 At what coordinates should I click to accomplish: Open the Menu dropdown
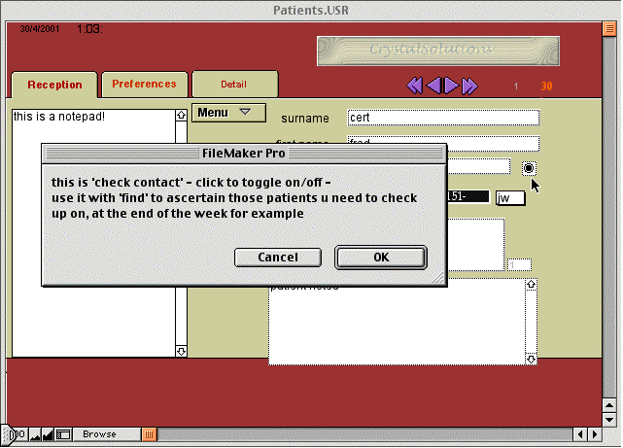tap(228, 113)
